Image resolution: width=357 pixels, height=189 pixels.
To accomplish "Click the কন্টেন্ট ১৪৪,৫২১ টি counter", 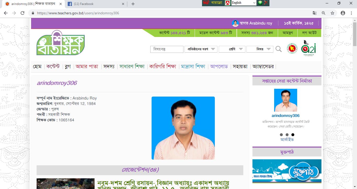I will [174, 33].
